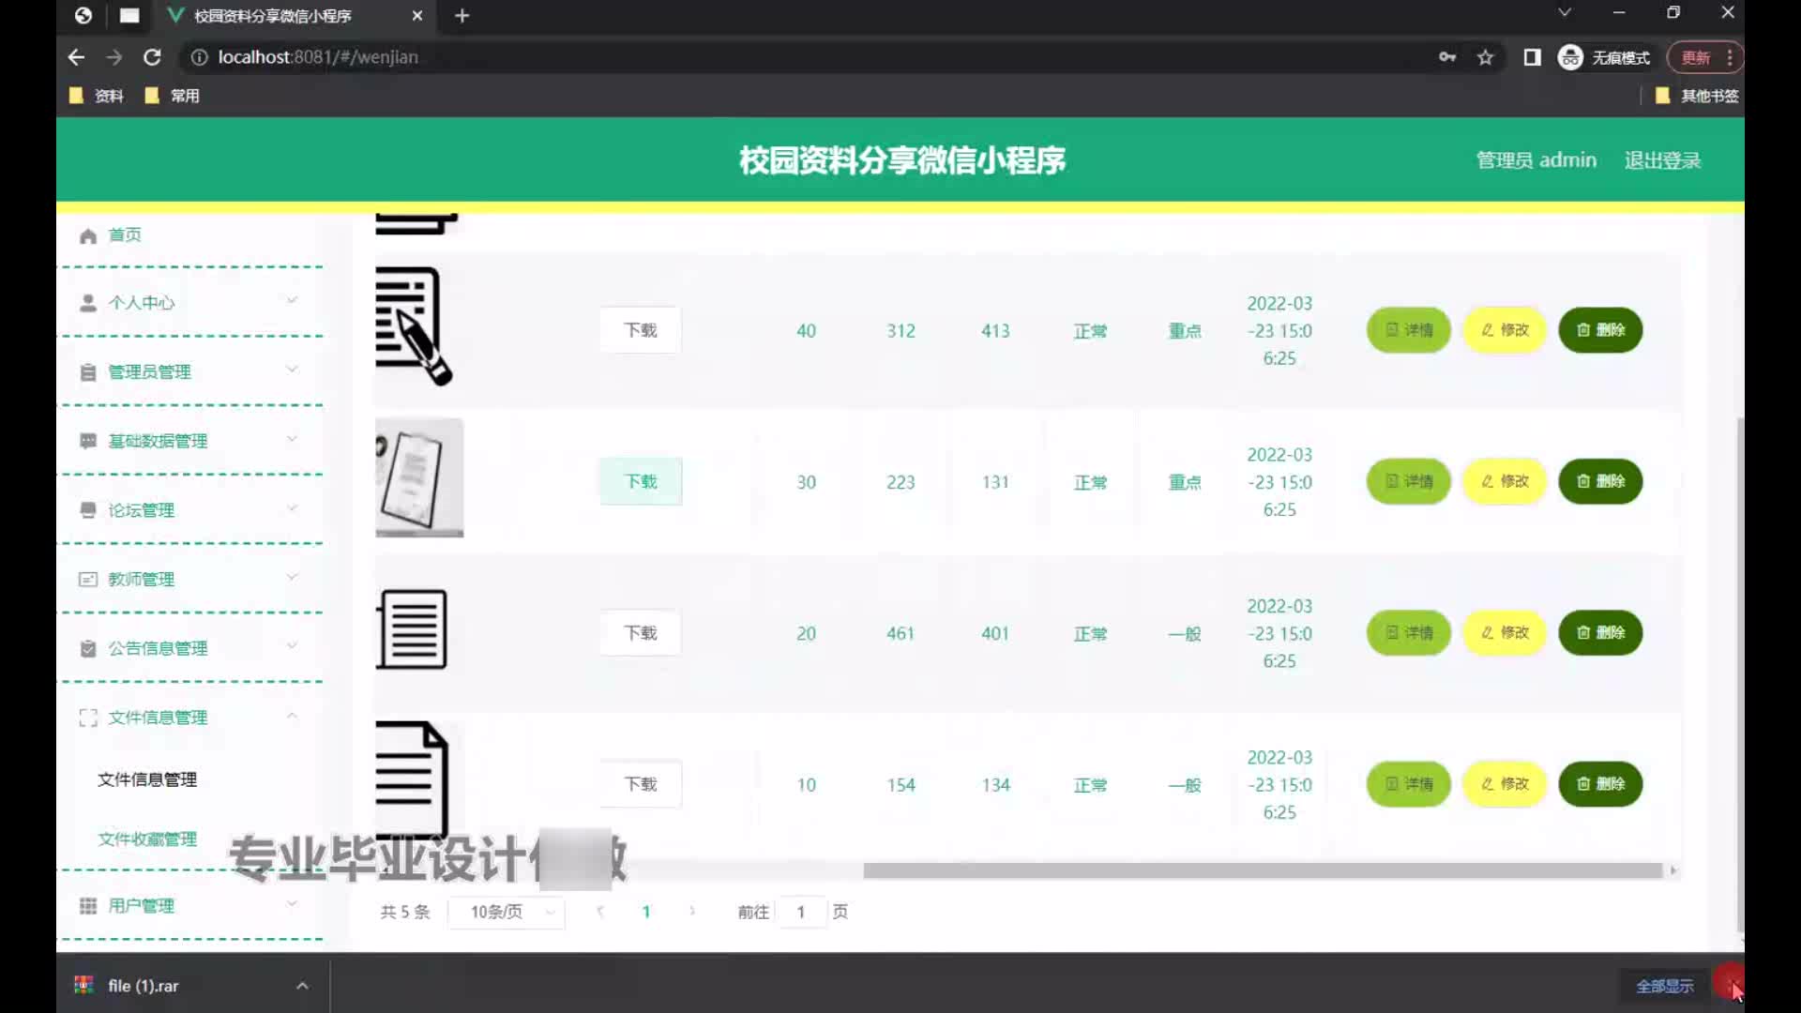
Task: Click the home icon beside 首页
Action: tap(88, 235)
